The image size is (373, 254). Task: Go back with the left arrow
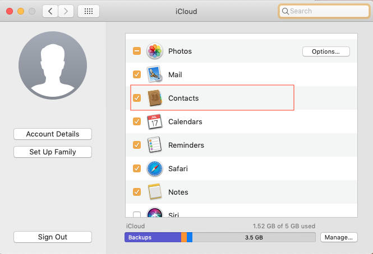[50, 11]
